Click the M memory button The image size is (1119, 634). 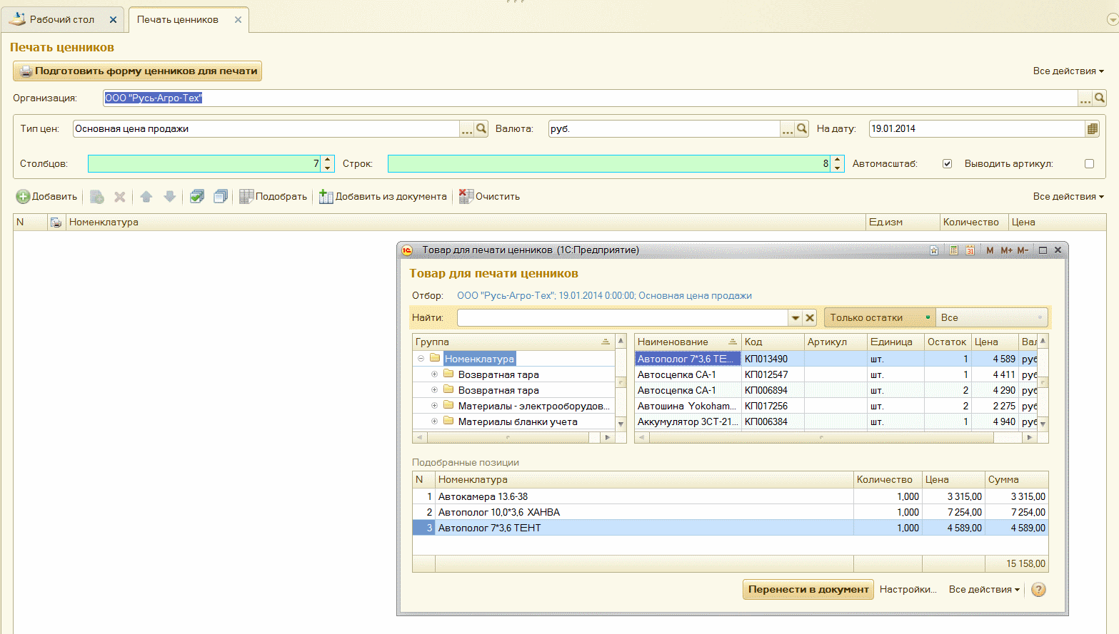tap(990, 250)
